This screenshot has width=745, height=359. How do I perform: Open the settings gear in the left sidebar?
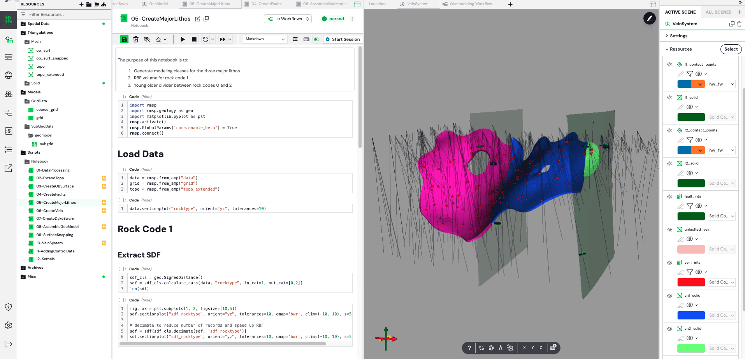click(x=8, y=325)
